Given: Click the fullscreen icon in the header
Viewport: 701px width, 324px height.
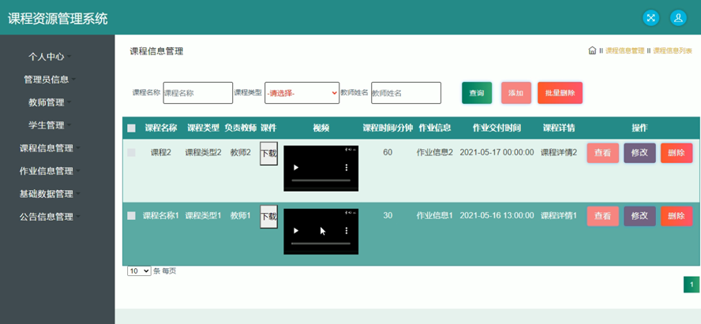Looking at the screenshot, I should click(x=650, y=17).
